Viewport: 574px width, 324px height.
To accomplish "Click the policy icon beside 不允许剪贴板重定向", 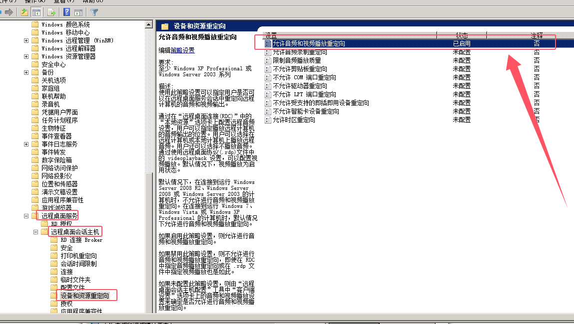I will coord(268,69).
